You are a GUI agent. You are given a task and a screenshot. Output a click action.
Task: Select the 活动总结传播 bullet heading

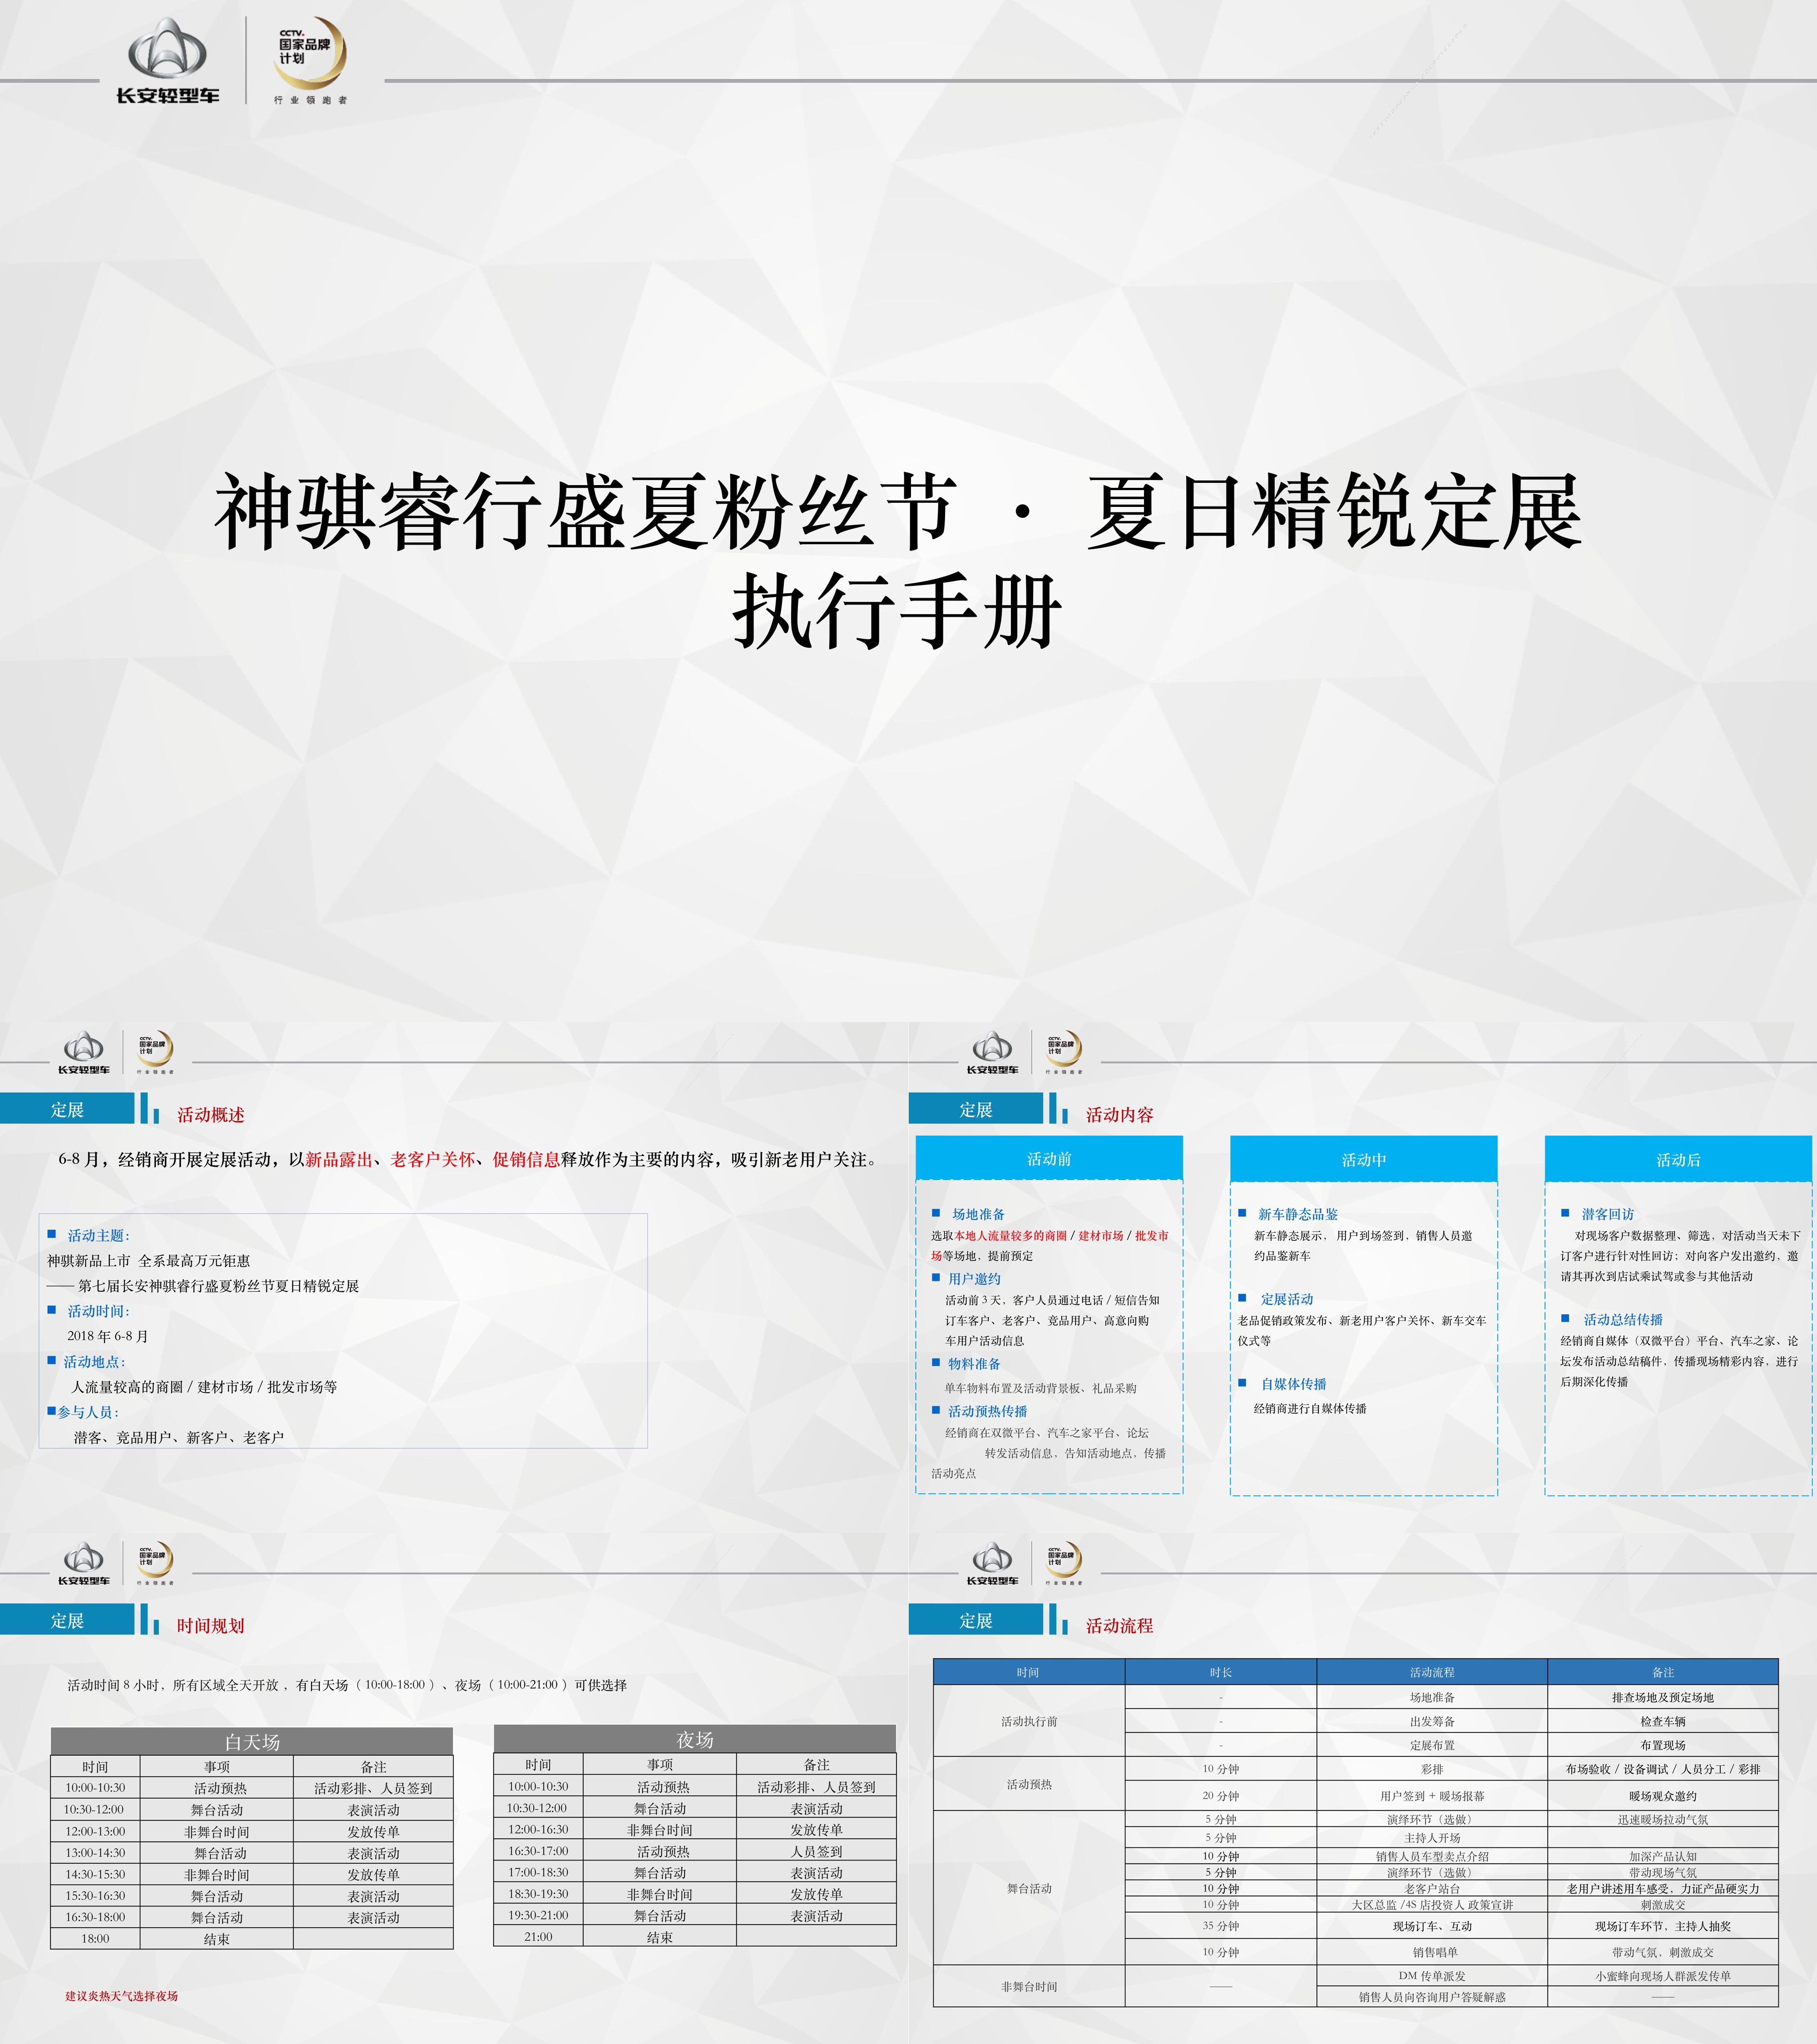(x=1623, y=1320)
